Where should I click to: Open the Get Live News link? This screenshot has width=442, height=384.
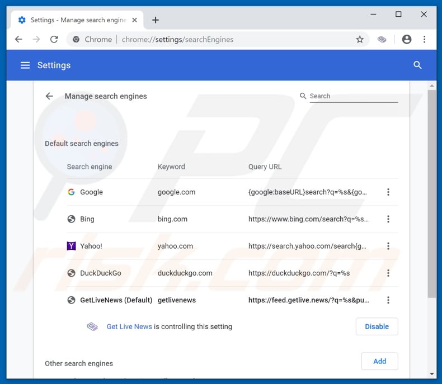point(129,326)
